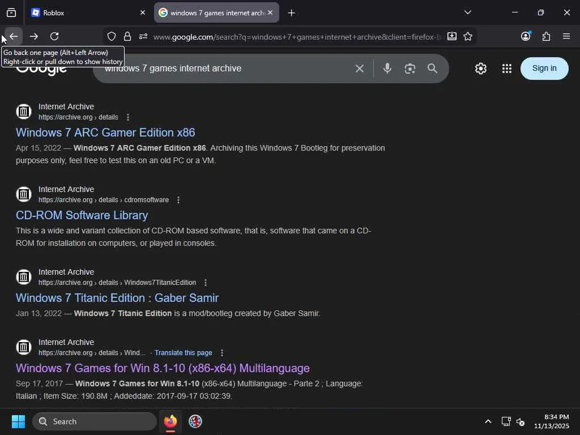This screenshot has width=580, height=435.
Task: Open options dots for ARC Gamer Edition result
Action: coord(128,117)
